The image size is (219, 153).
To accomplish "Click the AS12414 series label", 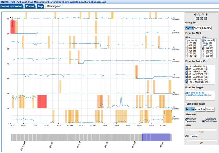I will [x=176, y=77].
